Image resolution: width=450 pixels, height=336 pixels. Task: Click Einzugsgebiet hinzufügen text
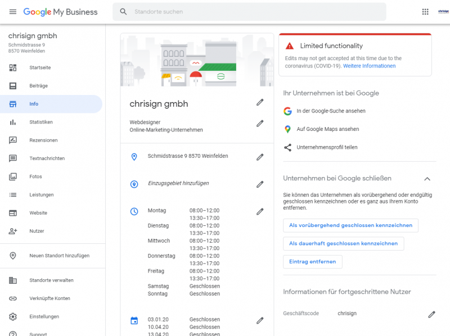[178, 183]
